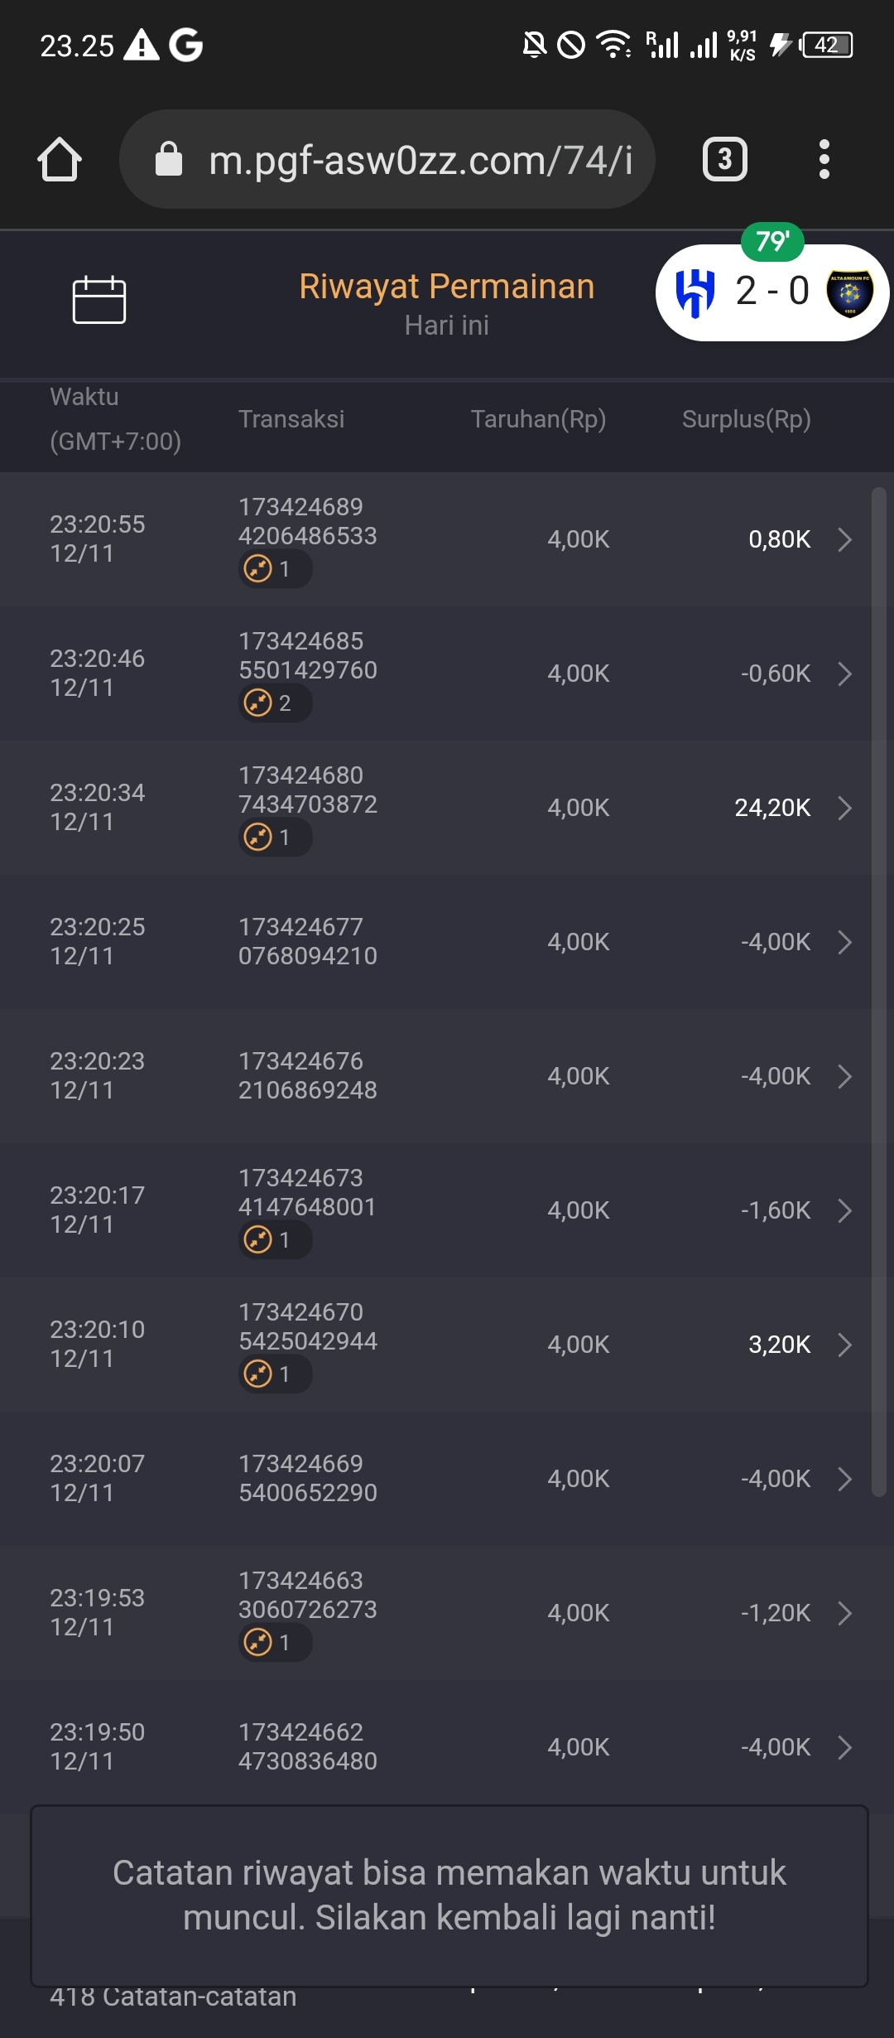Select transaction ID 1734246770768094210
Viewport: 894px width, 2038px height.
tap(307, 941)
